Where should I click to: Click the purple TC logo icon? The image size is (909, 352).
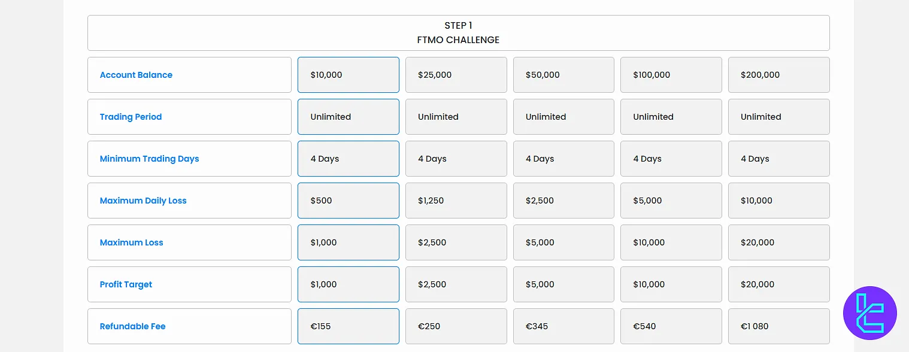869,313
